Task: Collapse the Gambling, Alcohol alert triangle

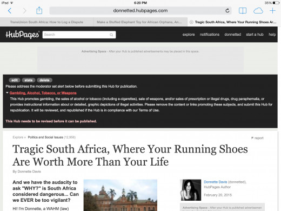Action: pos(7,93)
